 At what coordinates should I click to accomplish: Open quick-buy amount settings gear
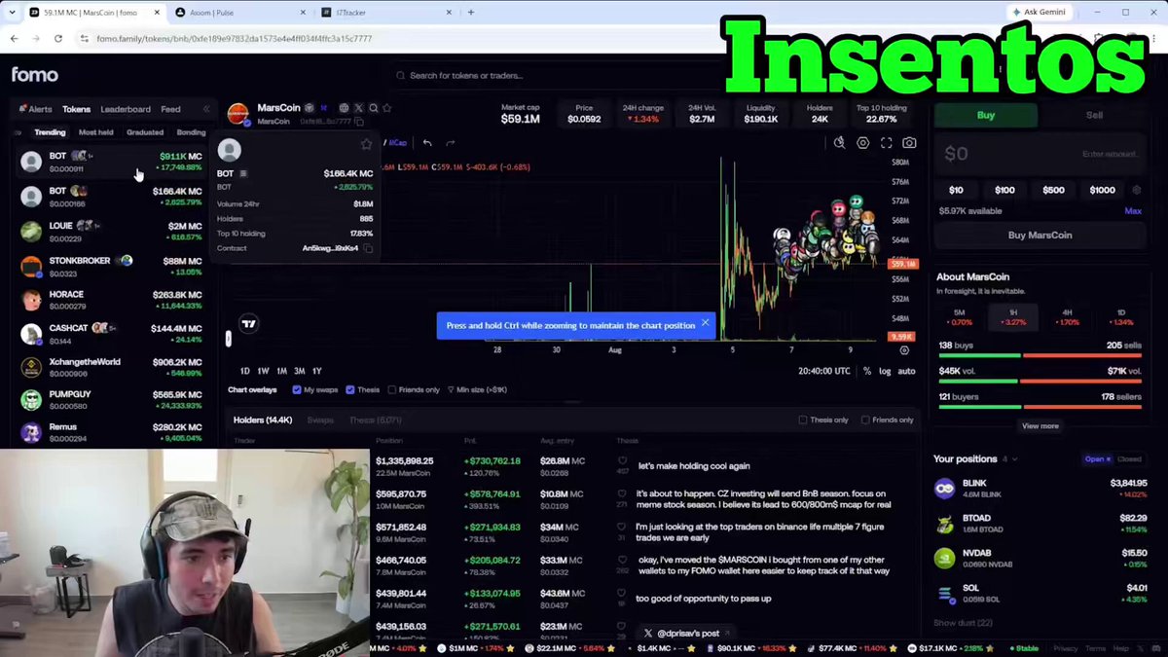1137,190
